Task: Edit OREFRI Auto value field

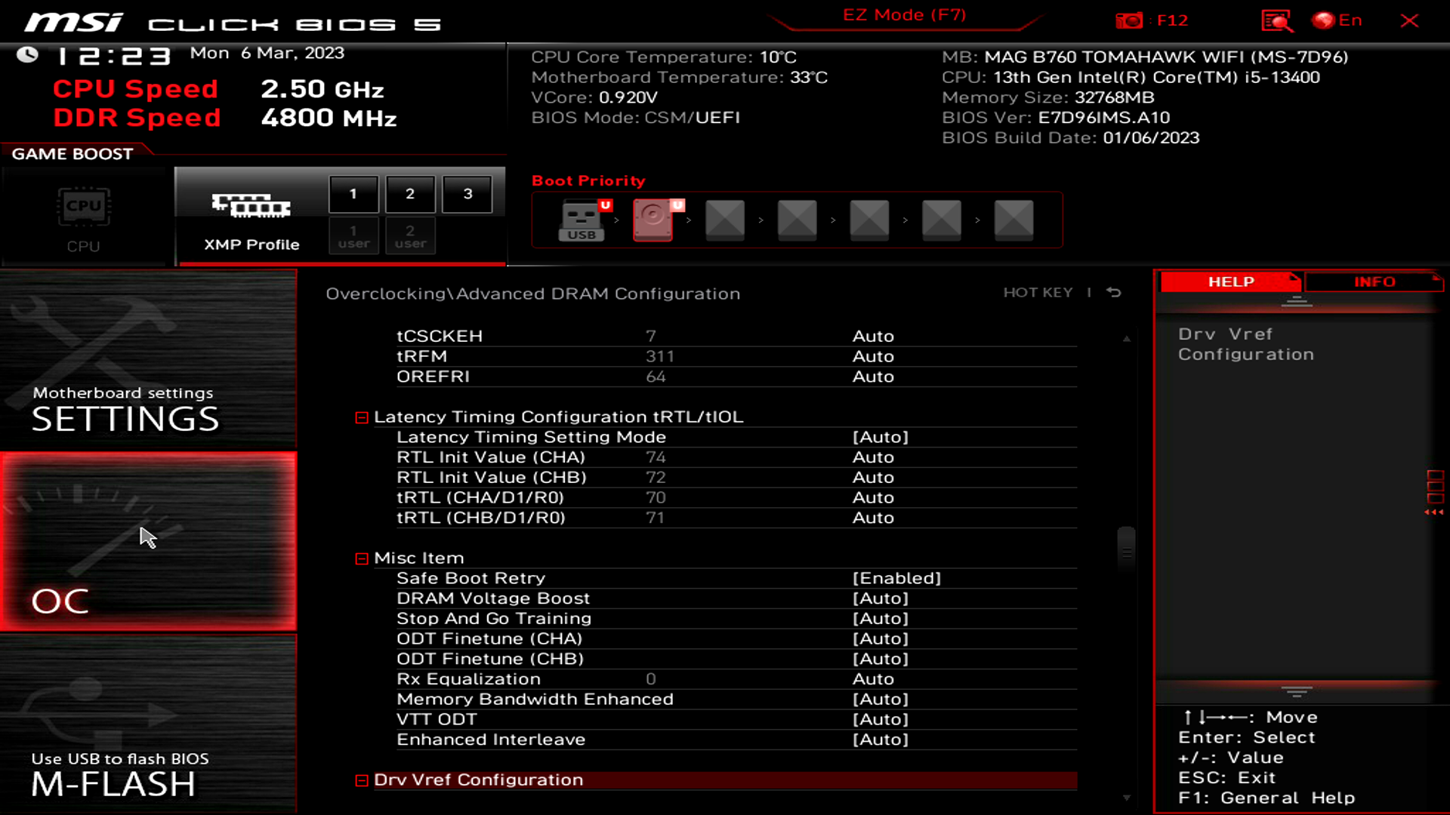Action: pos(873,377)
